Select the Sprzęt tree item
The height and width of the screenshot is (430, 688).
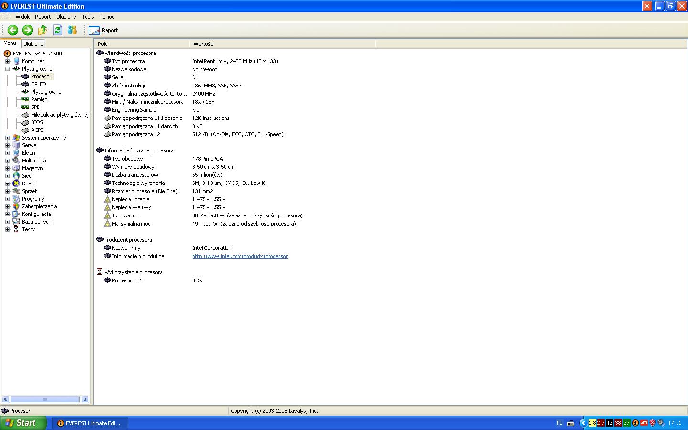tap(29, 191)
